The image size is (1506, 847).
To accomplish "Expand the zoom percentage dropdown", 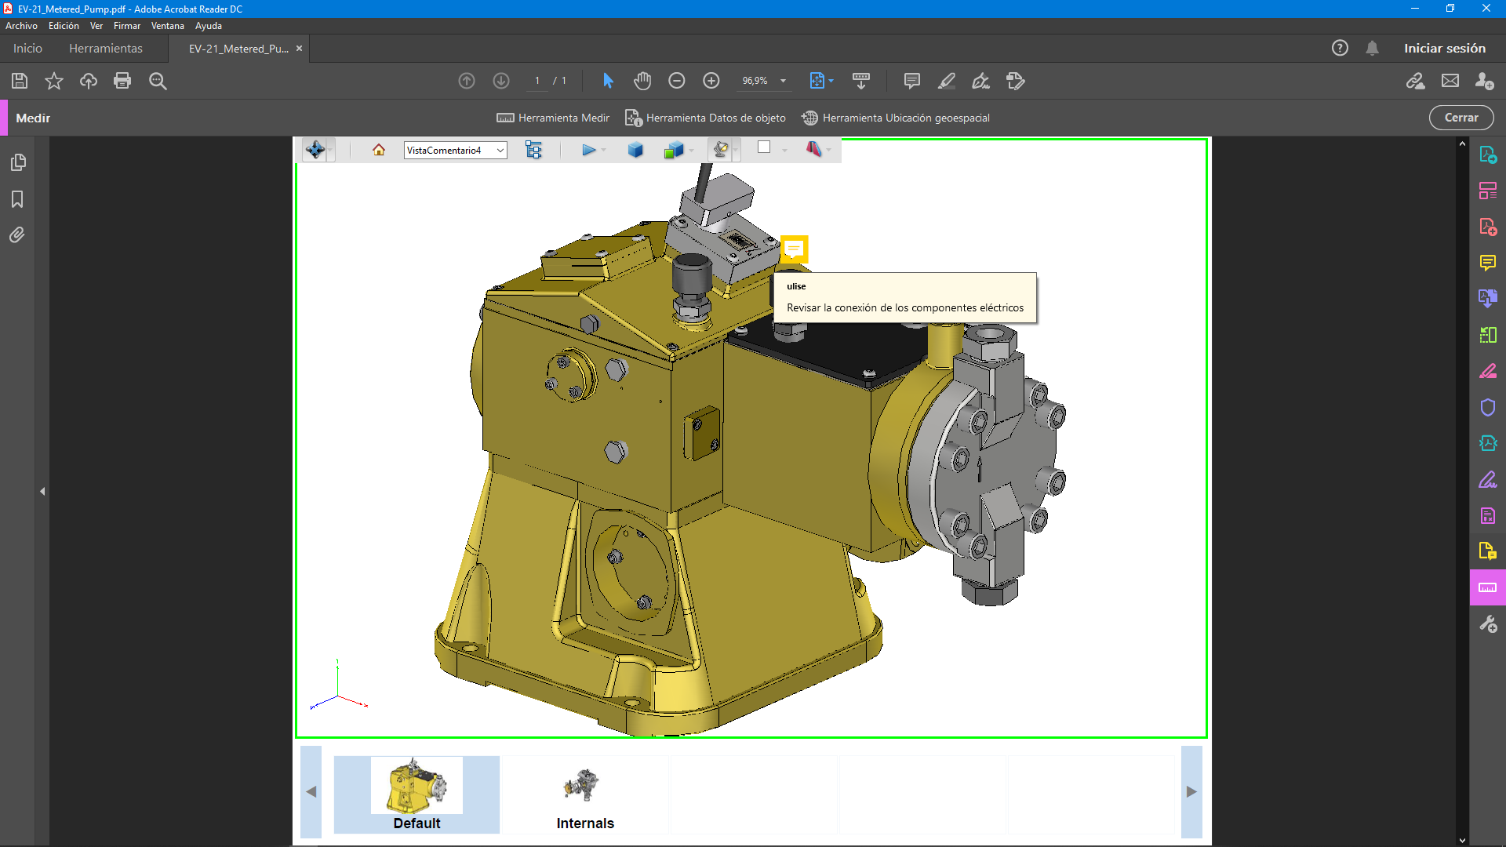I will pyautogui.click(x=783, y=81).
